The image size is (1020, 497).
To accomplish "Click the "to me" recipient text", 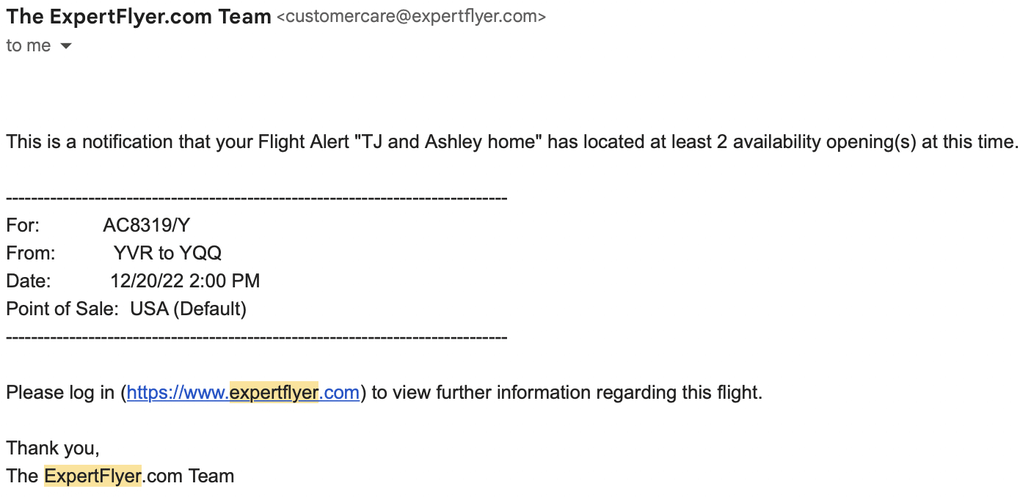I will click(29, 45).
